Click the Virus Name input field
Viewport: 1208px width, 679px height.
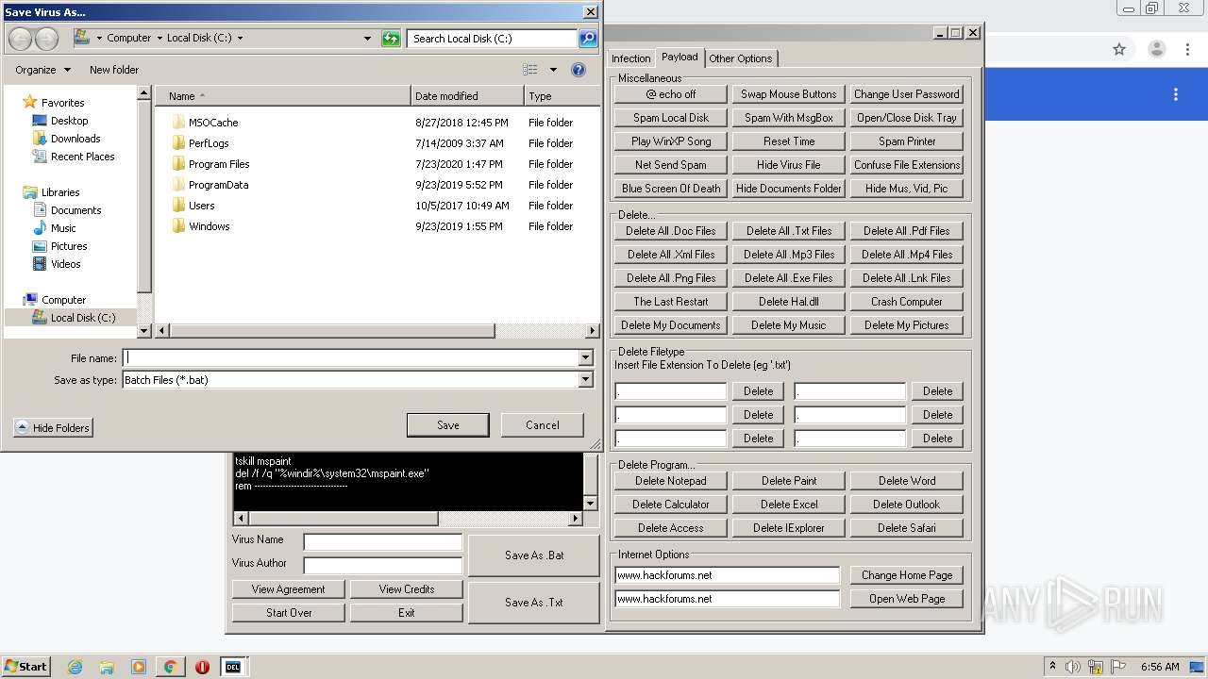click(383, 542)
